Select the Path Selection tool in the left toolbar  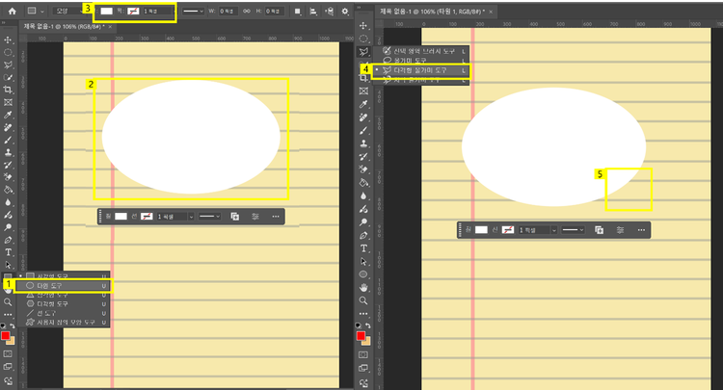(x=8, y=265)
